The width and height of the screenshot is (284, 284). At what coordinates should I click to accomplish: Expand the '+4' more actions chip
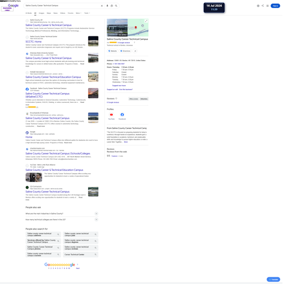pos(135,51)
